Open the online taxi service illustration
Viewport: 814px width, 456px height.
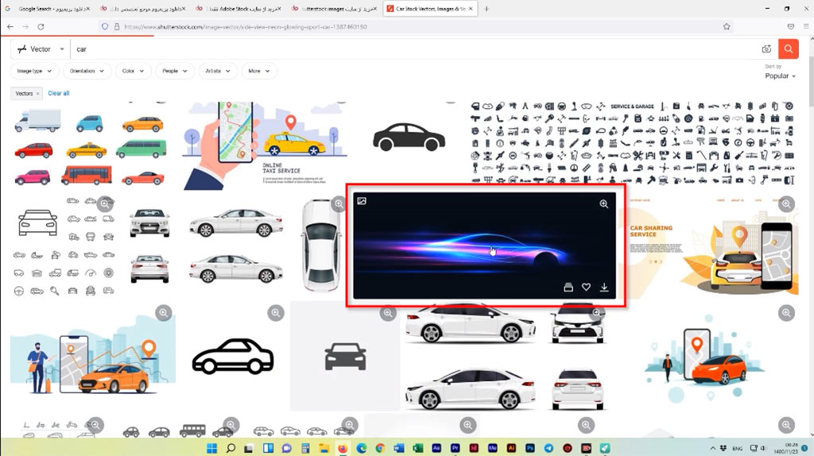click(266, 145)
